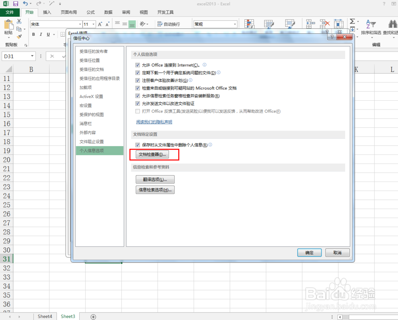Apply Bold formatting with the B icon

point(33,34)
